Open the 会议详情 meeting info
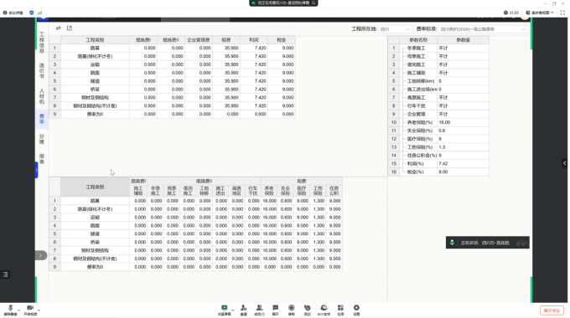570x318 pixels. click(x=13, y=13)
